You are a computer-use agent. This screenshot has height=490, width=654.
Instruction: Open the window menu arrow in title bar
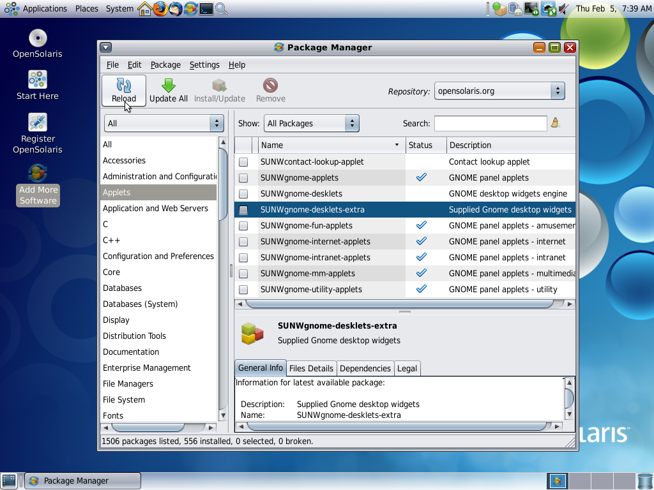tap(105, 47)
